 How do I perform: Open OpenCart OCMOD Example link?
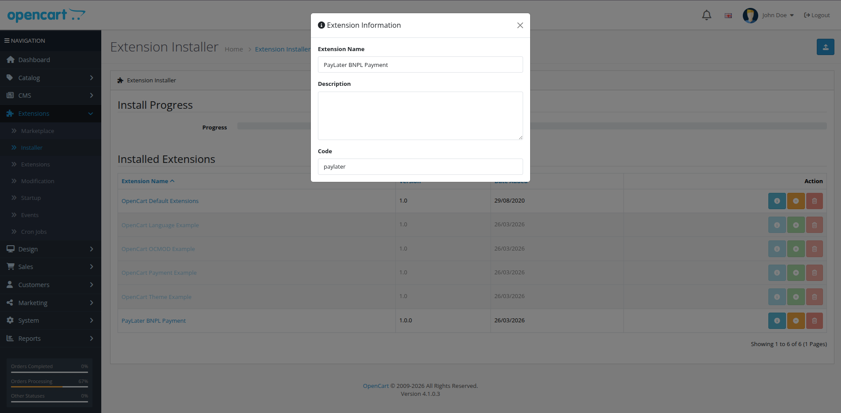coord(158,249)
